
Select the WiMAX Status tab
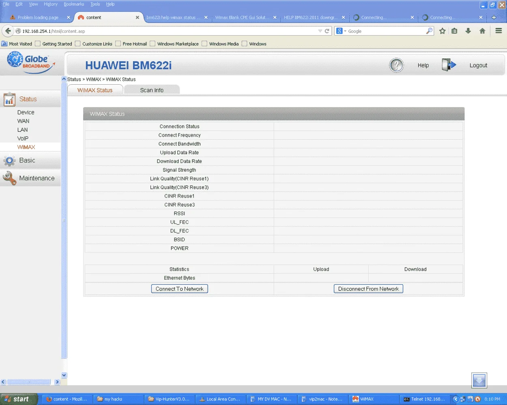click(95, 90)
